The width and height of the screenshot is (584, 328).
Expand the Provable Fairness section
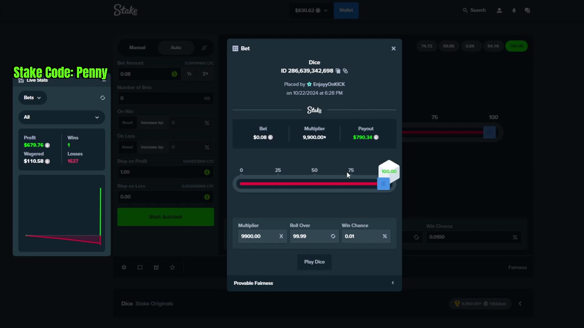click(314, 283)
